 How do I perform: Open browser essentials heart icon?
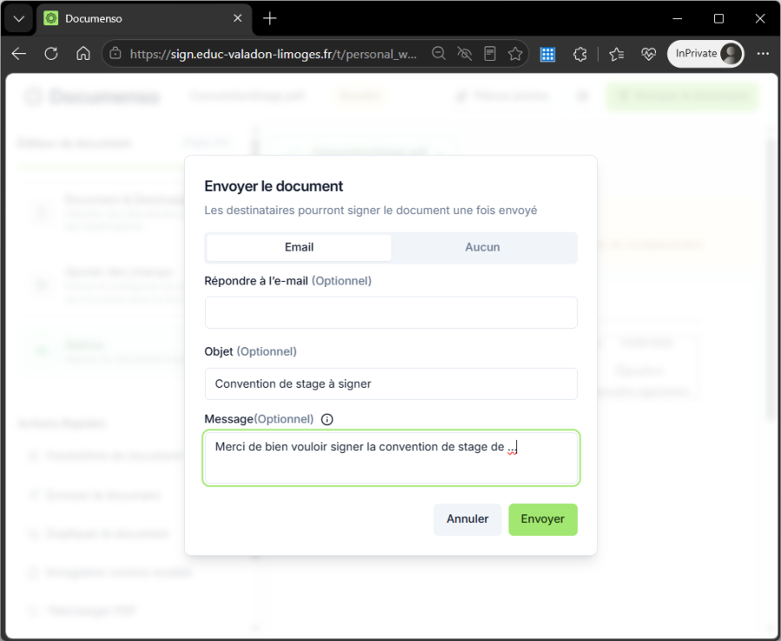tap(648, 54)
